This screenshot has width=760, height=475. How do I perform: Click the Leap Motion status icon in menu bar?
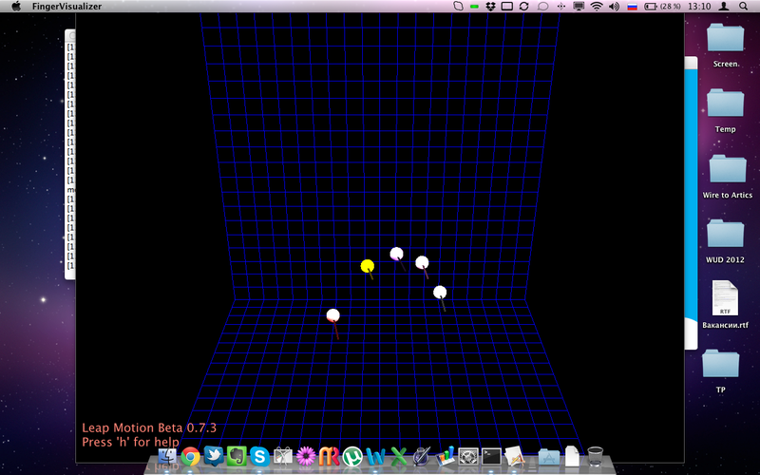[458, 7]
